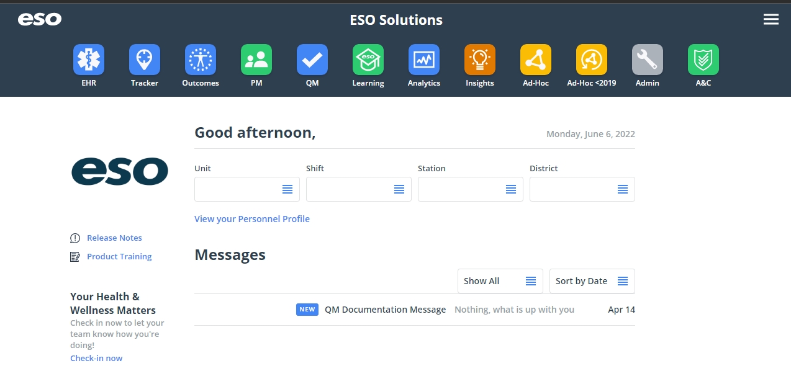Click the PM personnel management icon
This screenshot has width=791, height=389.
(256, 60)
